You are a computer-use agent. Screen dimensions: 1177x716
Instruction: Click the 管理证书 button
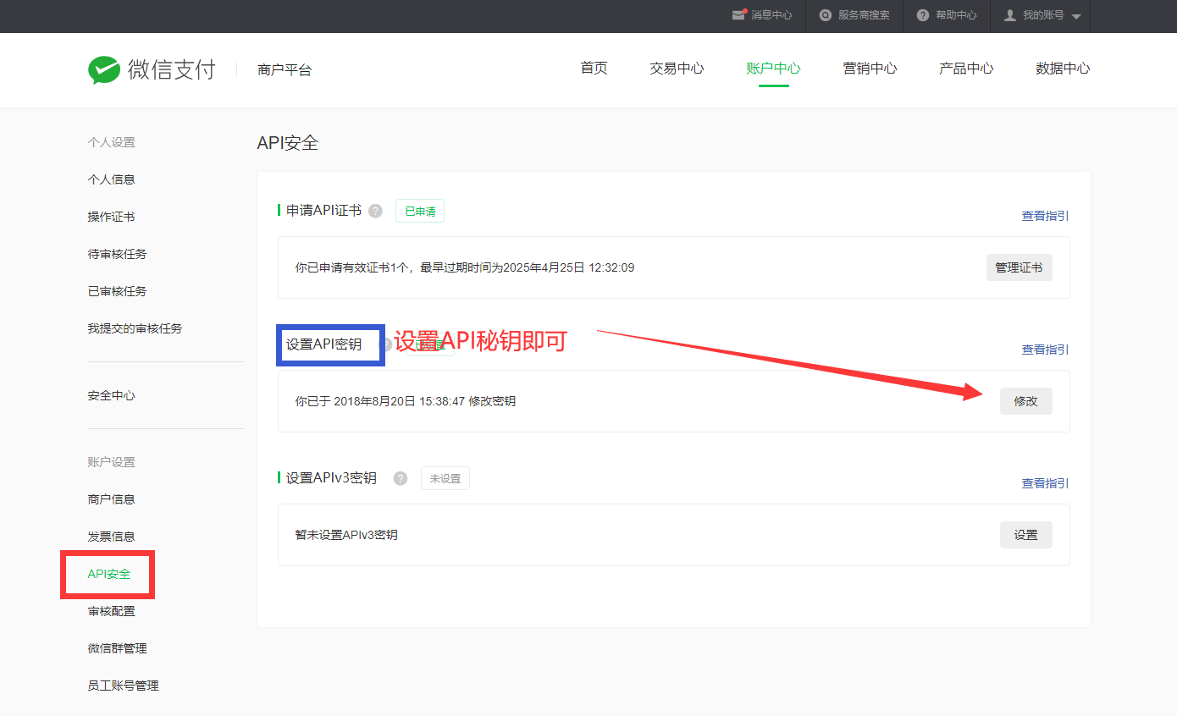pos(1020,267)
